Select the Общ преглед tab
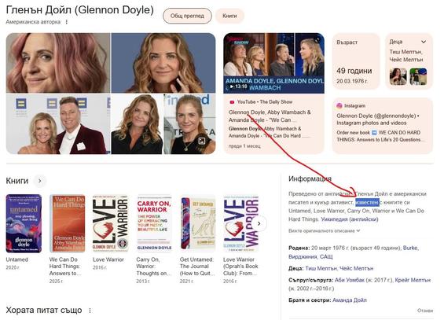The width and height of the screenshot is (444, 320). (187, 16)
